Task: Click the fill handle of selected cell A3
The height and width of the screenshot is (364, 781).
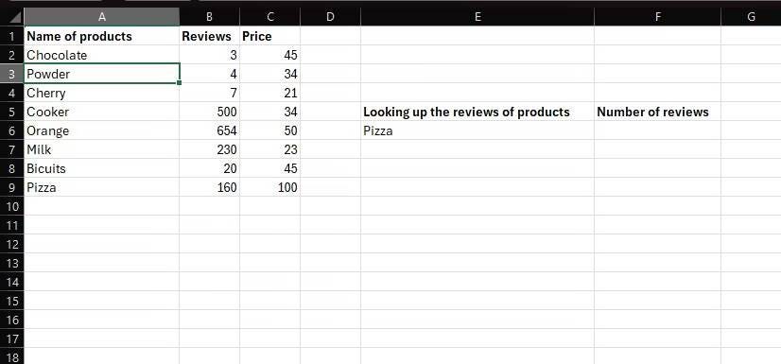Action: click(x=180, y=82)
